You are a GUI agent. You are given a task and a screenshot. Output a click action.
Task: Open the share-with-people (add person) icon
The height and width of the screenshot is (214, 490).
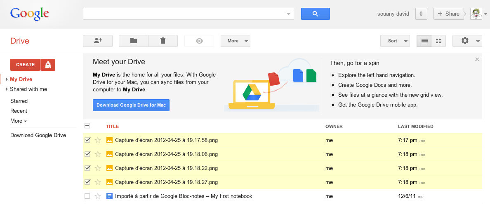98,41
